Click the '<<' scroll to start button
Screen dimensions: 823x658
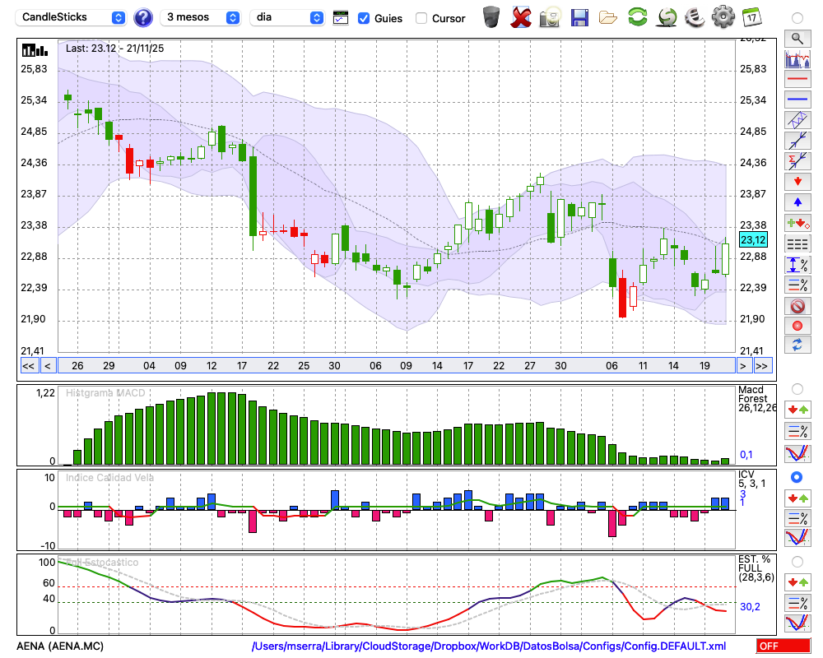28,366
